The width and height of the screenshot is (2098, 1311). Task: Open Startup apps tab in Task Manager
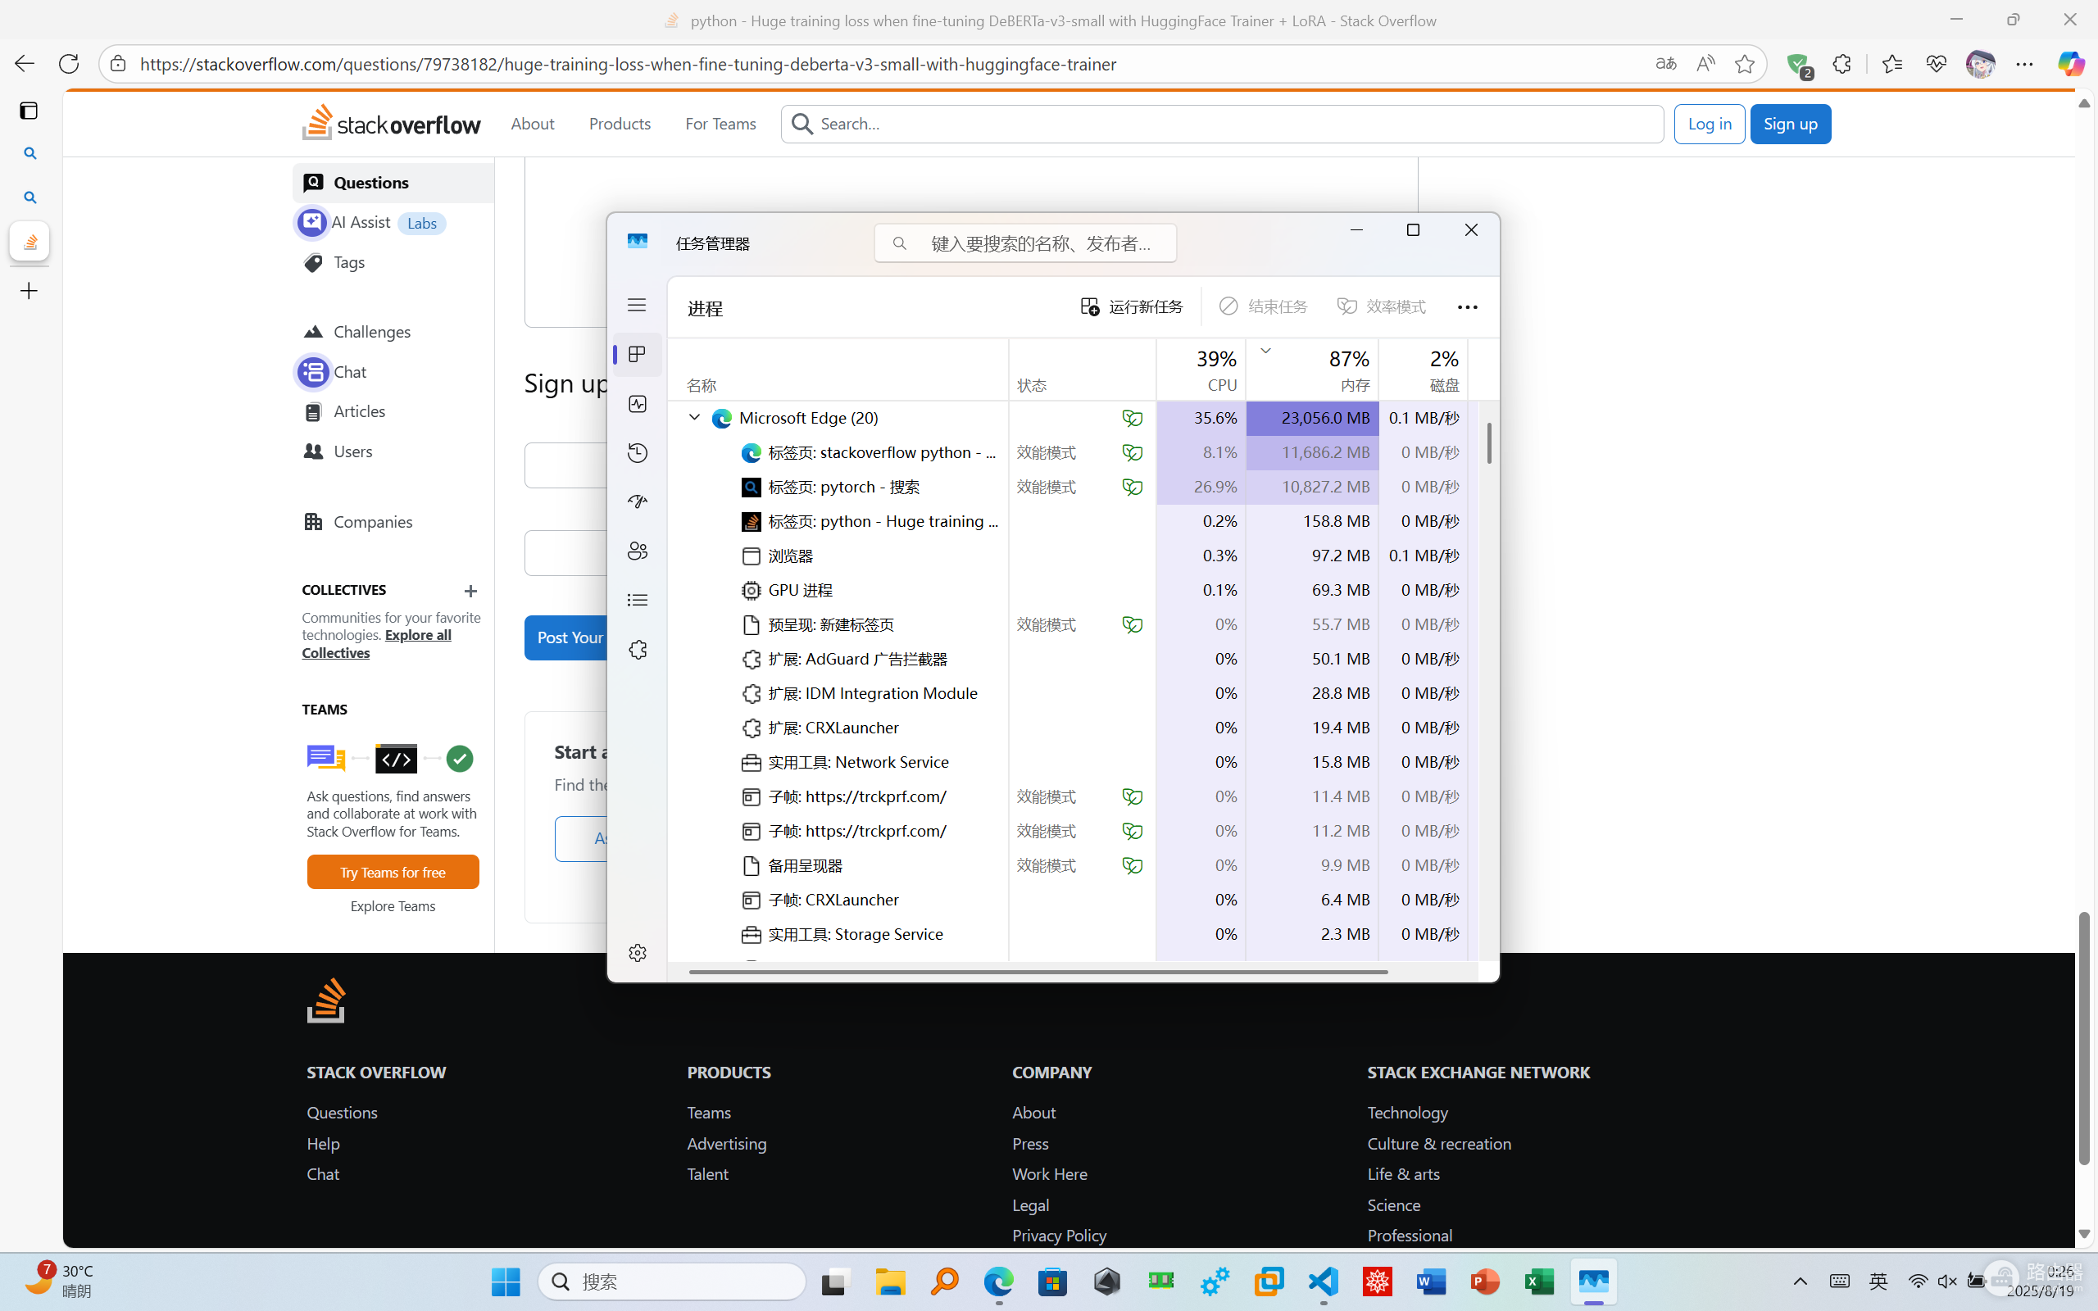point(638,502)
